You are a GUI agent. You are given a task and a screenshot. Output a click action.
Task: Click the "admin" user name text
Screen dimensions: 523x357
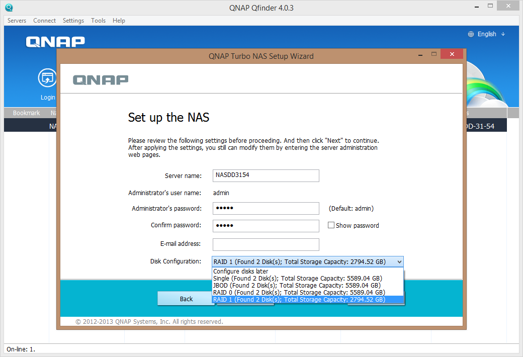click(221, 193)
